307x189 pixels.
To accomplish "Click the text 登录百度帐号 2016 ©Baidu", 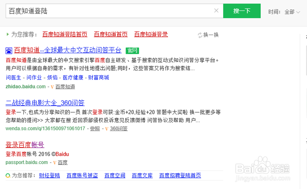I will click(37, 154).
